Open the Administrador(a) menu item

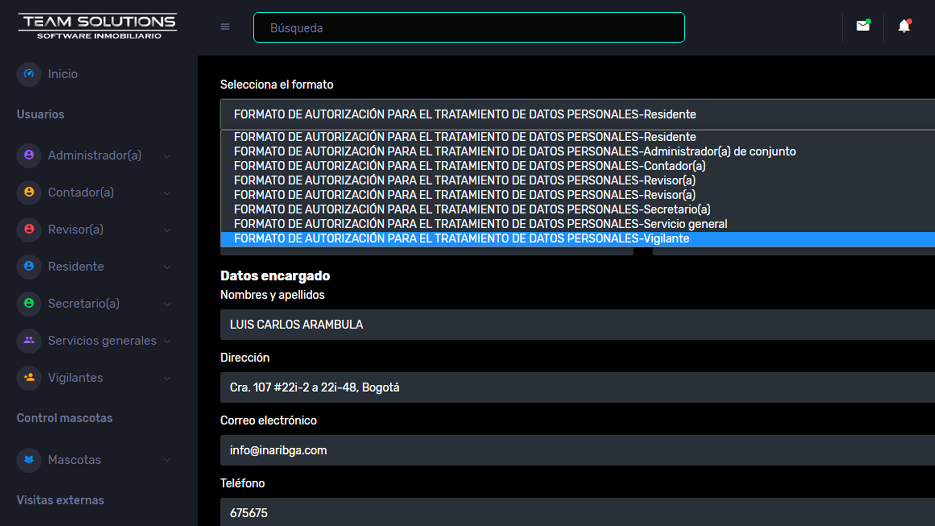click(94, 155)
